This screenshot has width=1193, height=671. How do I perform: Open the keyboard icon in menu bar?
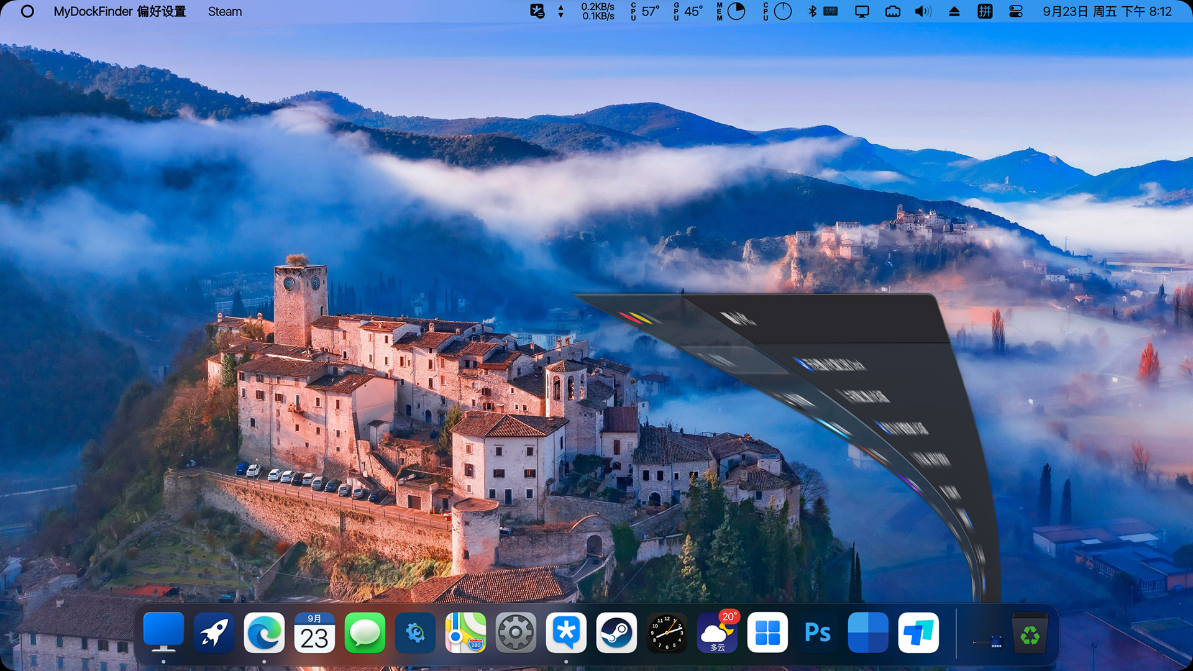[x=831, y=11]
